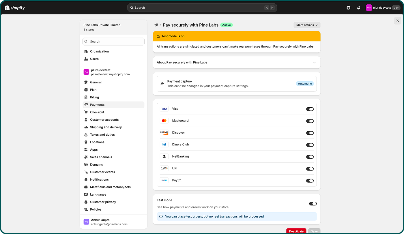Toggle the UPI payment switch

point(310,169)
